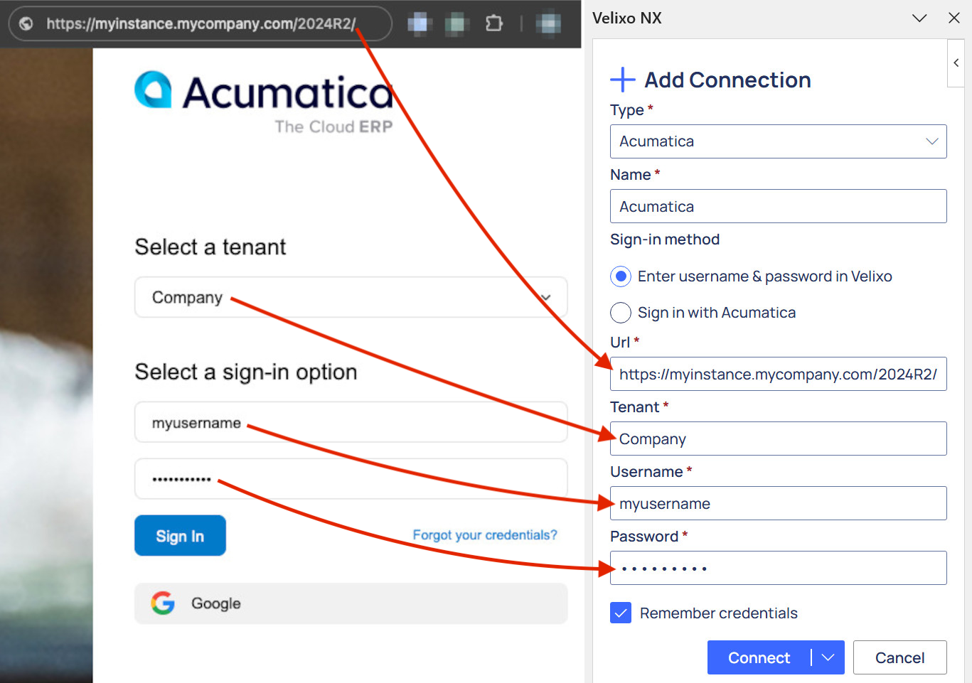Open Velixo NX pane options chevron
972x683 pixels.
(919, 18)
